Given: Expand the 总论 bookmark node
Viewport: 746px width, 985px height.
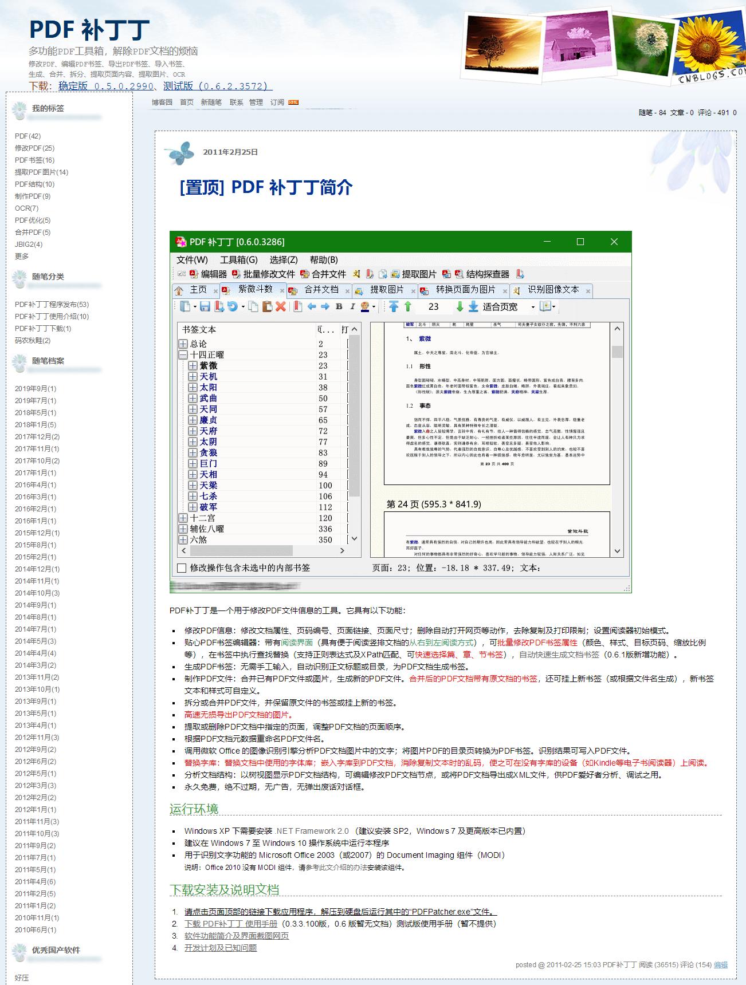Looking at the screenshot, I should coord(183,344).
